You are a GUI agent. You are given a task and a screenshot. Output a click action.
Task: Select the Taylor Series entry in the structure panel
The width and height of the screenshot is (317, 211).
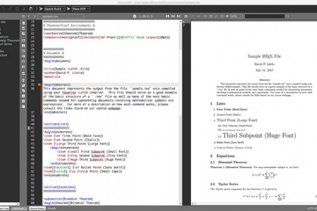(x=6, y=44)
